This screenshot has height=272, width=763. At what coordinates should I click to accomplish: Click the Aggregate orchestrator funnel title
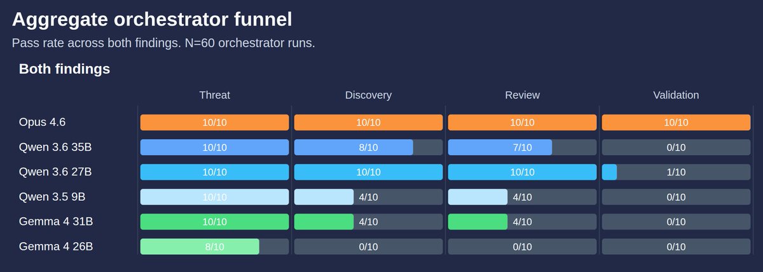152,20
